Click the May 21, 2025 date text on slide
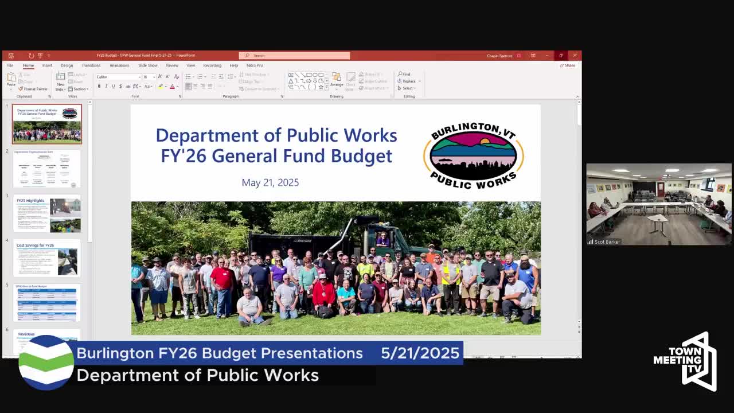Image resolution: width=734 pixels, height=413 pixels. click(x=270, y=182)
